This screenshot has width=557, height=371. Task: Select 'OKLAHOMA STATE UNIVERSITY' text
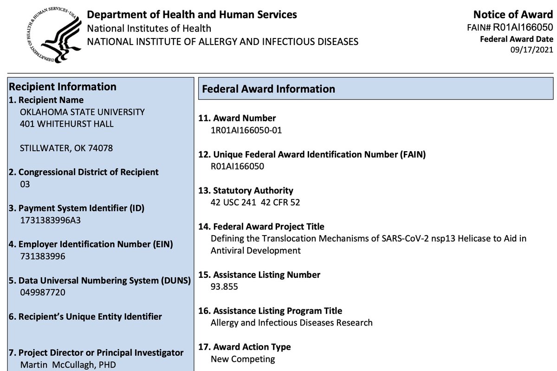[x=82, y=112]
